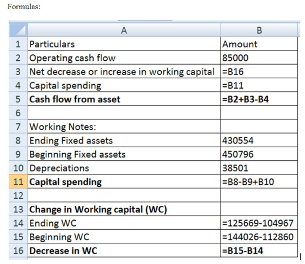Click the 'Formulas:' heading text
The height and width of the screenshot is (264, 305).
24,7
